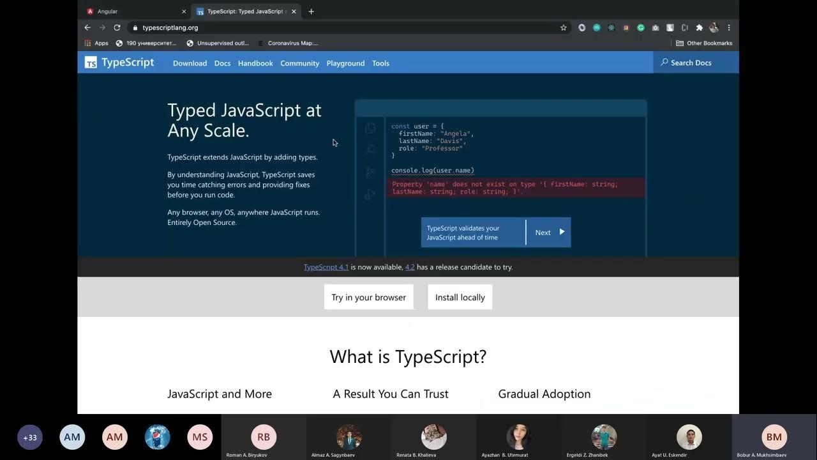
Task: Select the Pepsi logo participant avatar
Action: click(157, 437)
